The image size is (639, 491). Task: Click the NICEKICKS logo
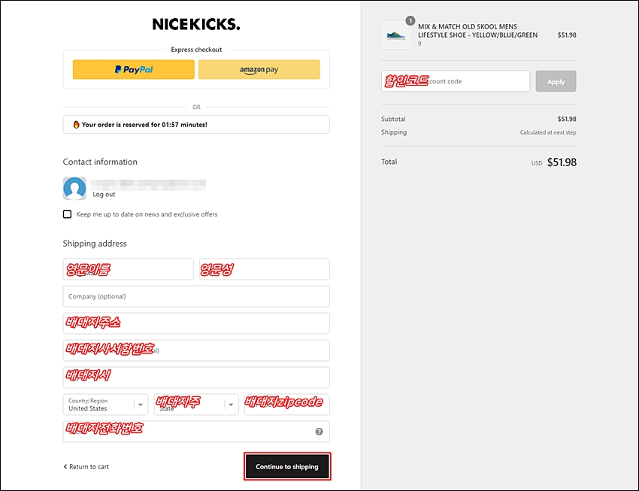(196, 25)
